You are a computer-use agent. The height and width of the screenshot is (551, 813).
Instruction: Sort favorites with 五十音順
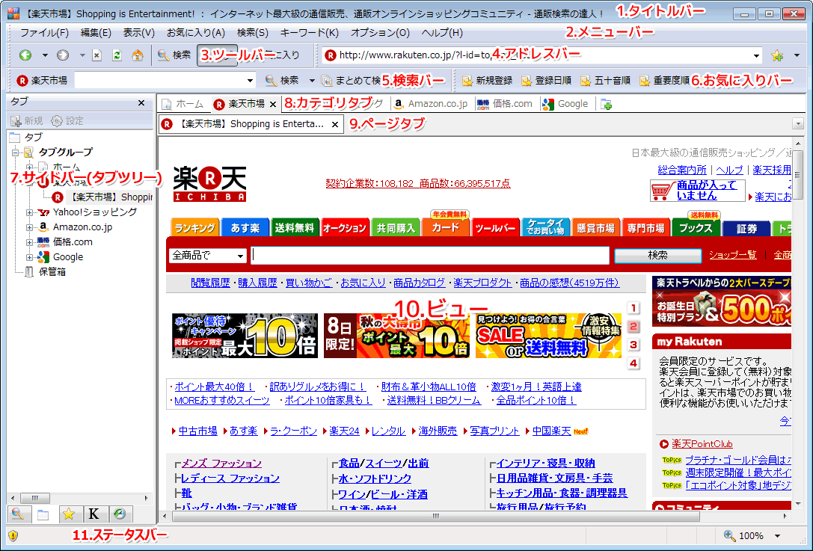tap(606, 80)
